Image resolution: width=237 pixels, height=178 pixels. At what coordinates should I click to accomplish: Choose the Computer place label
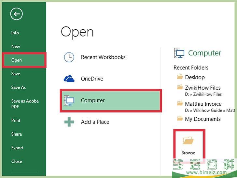point(93,100)
